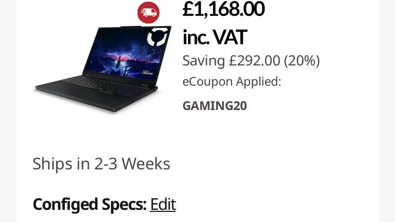Screen dimensions: 395x222
Task: Click the Ships in 2-3 Weeks notice
Action: (101, 164)
